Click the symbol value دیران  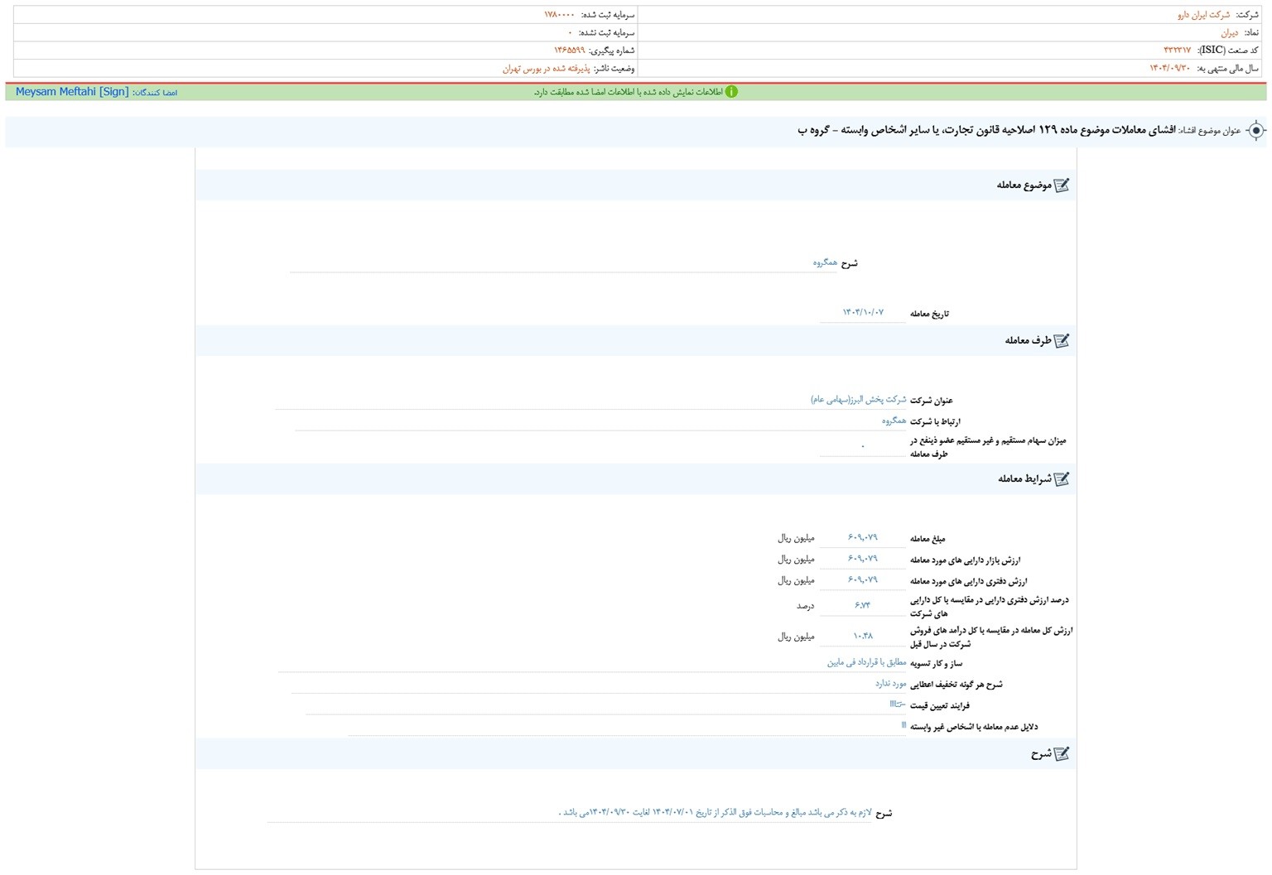click(x=1230, y=33)
